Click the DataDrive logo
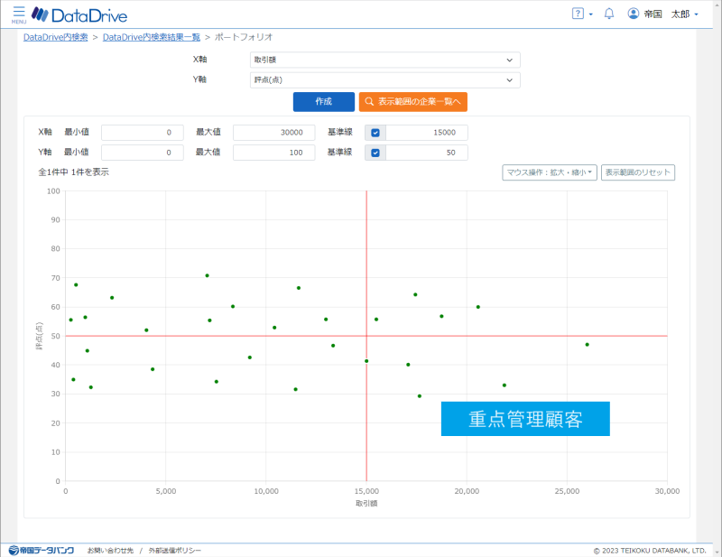722x557 pixels. coord(79,15)
